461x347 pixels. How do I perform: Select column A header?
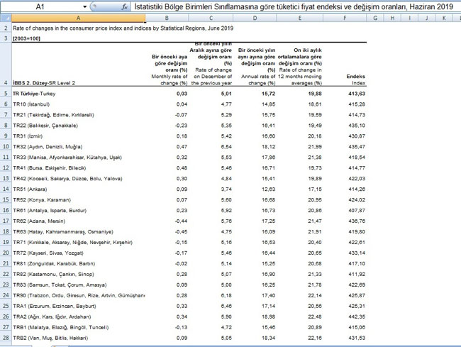79,18
